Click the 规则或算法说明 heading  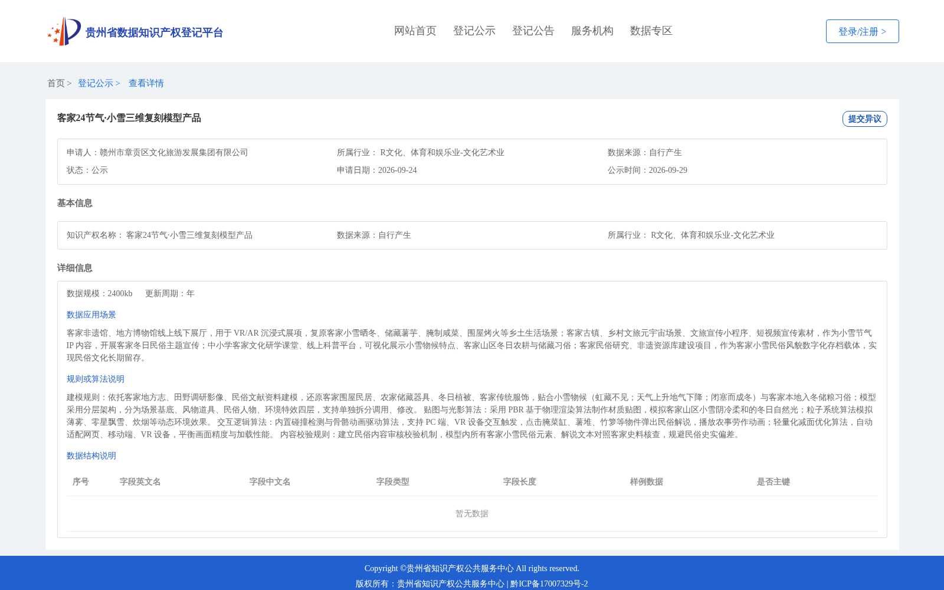coord(96,379)
